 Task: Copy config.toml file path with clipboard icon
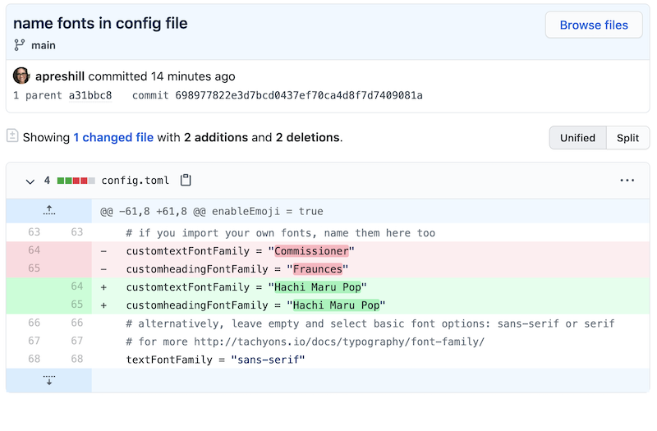186,180
